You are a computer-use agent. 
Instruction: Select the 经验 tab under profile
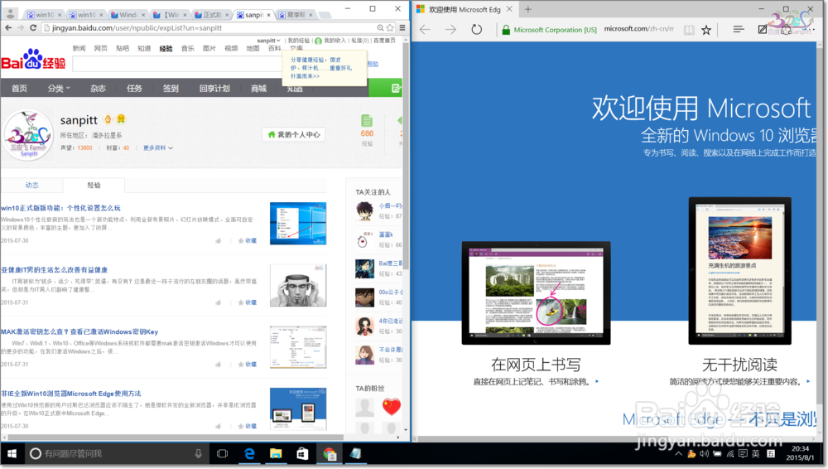pos(94,185)
